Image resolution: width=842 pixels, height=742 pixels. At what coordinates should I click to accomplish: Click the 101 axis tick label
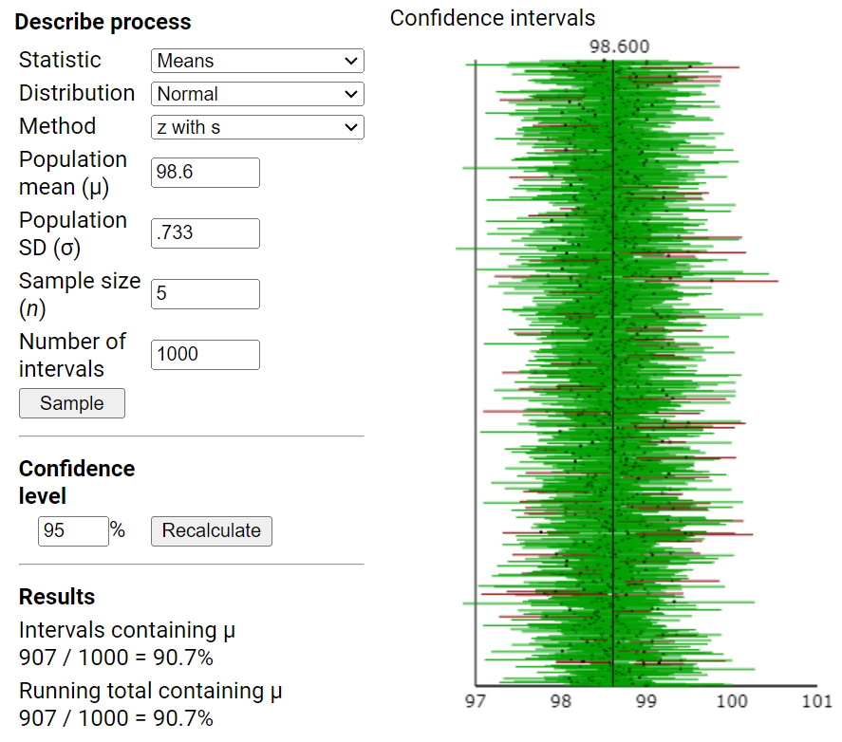pyautogui.click(x=816, y=702)
